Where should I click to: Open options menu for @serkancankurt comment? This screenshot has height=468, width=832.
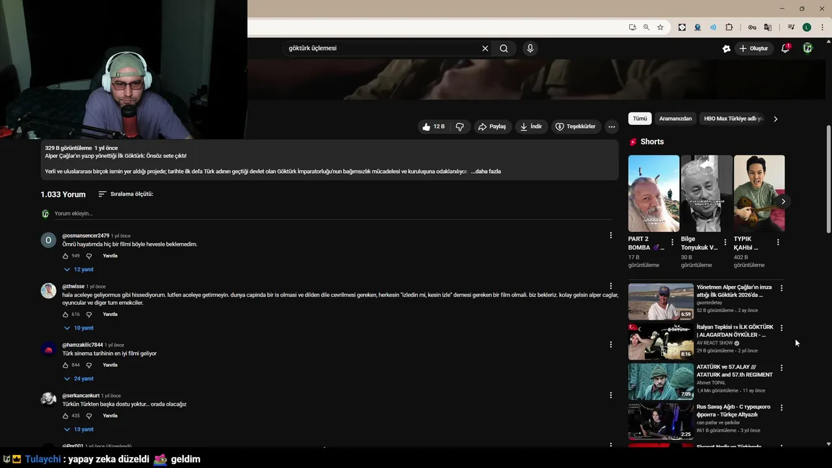click(x=610, y=395)
